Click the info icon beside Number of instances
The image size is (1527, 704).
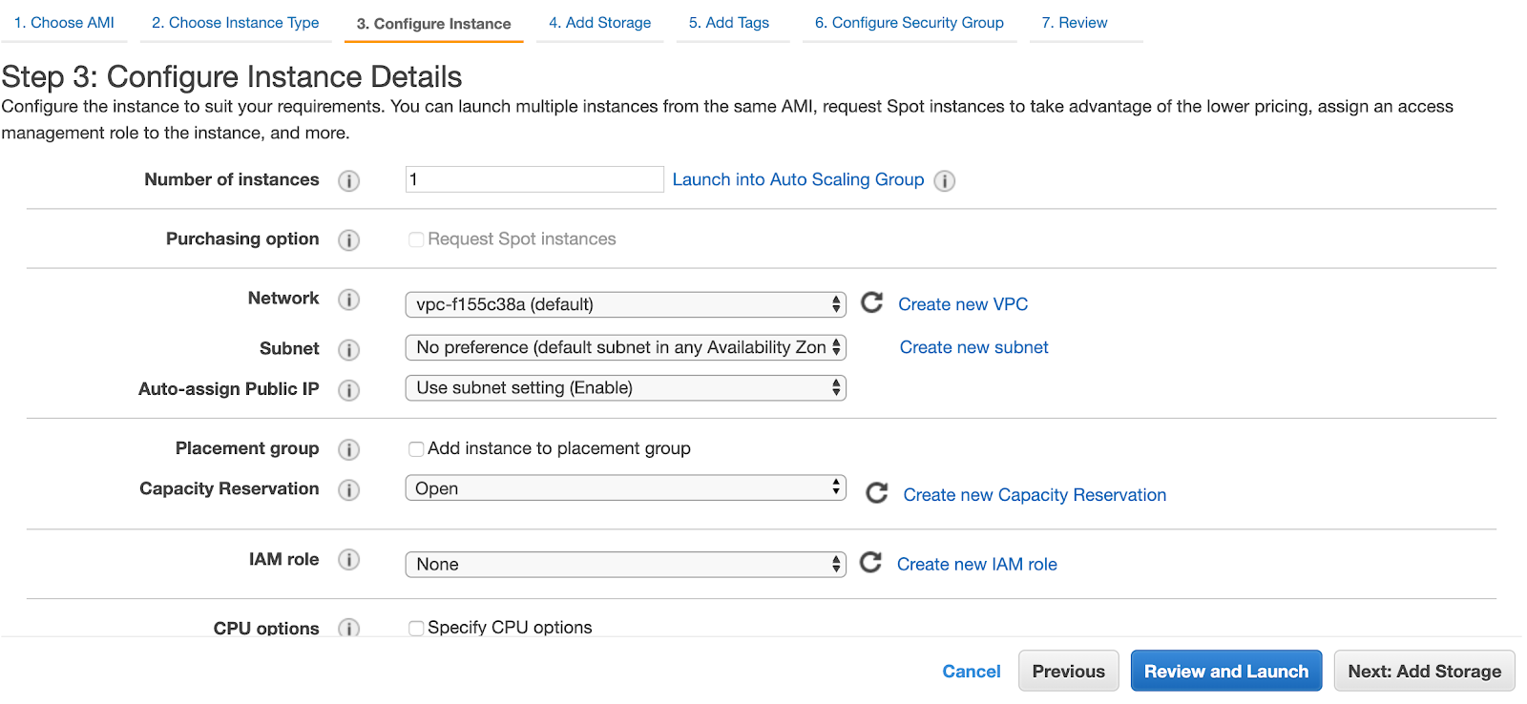point(349,180)
